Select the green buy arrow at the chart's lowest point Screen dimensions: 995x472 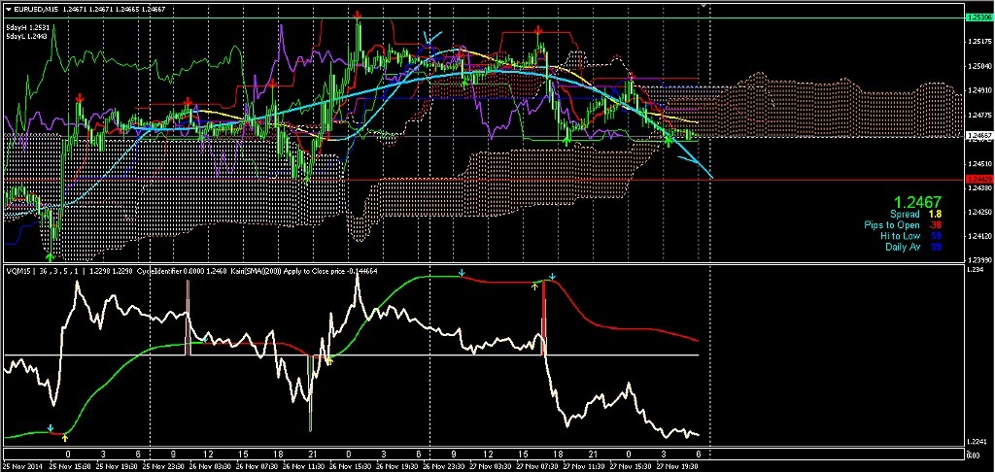point(51,255)
